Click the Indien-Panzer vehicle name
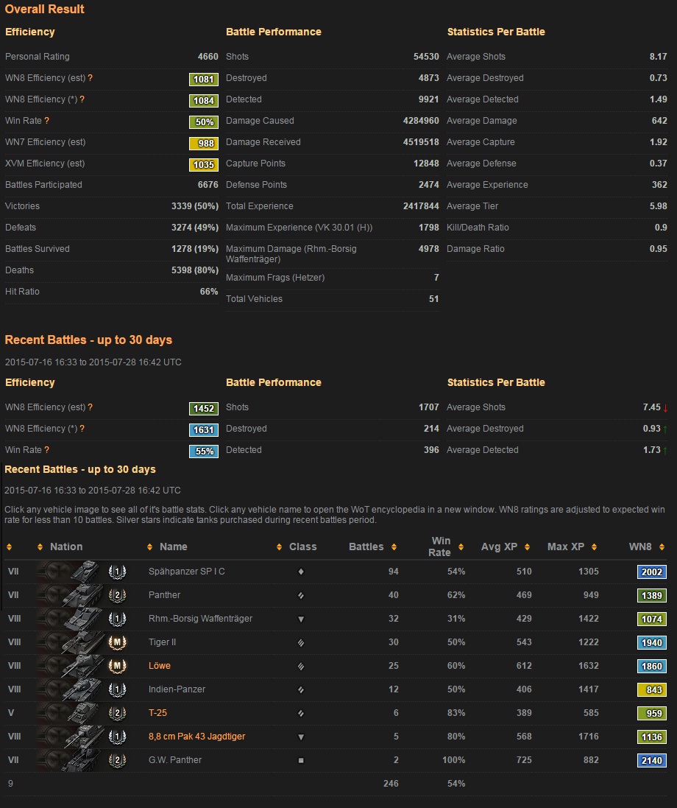This screenshot has height=808, width=677. [x=177, y=689]
